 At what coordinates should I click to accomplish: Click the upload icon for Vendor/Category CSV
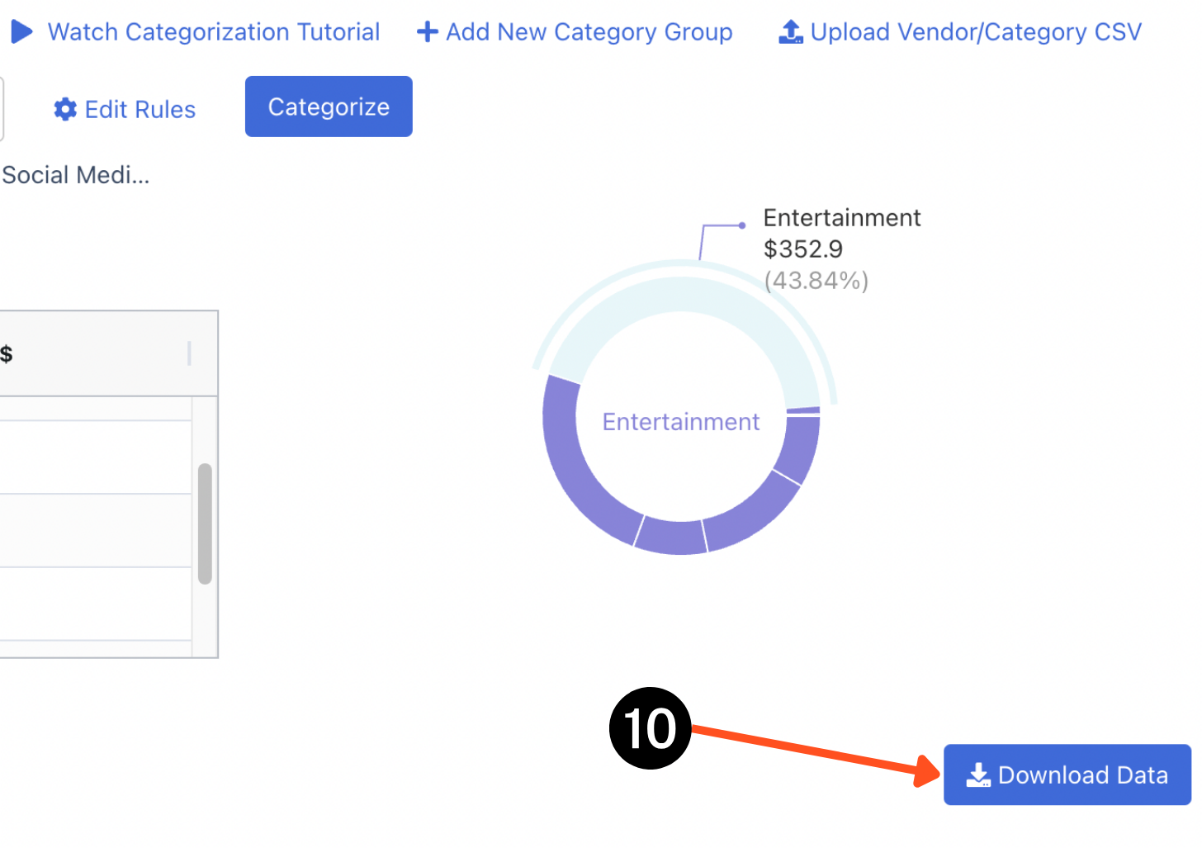pyautogui.click(x=789, y=31)
